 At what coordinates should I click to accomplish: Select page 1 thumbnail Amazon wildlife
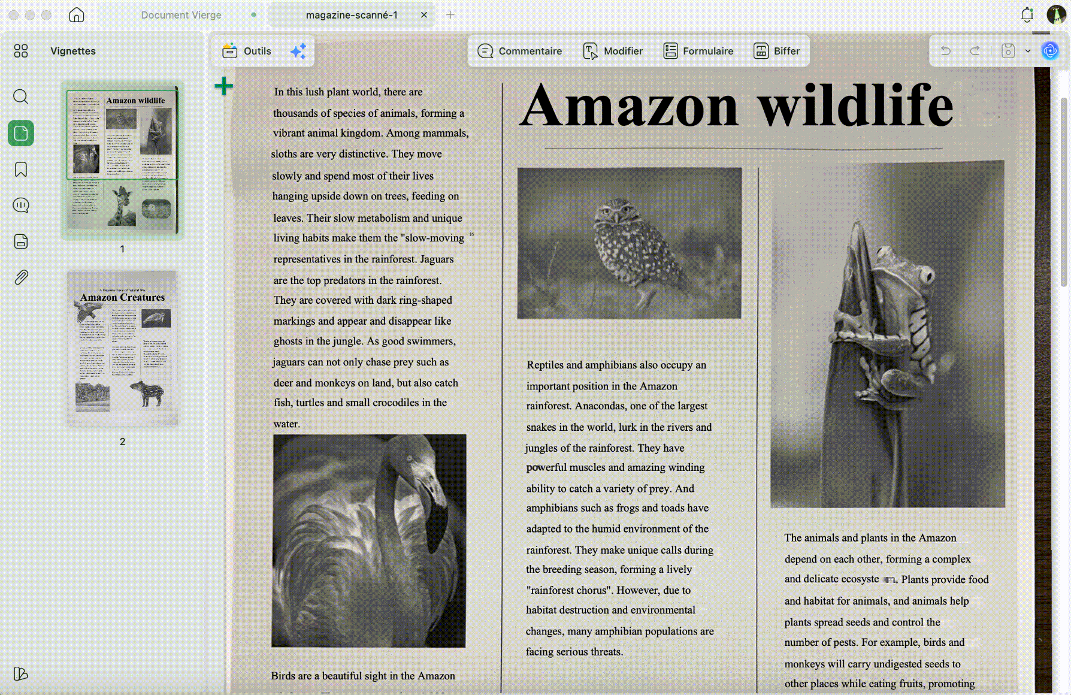pyautogui.click(x=122, y=160)
